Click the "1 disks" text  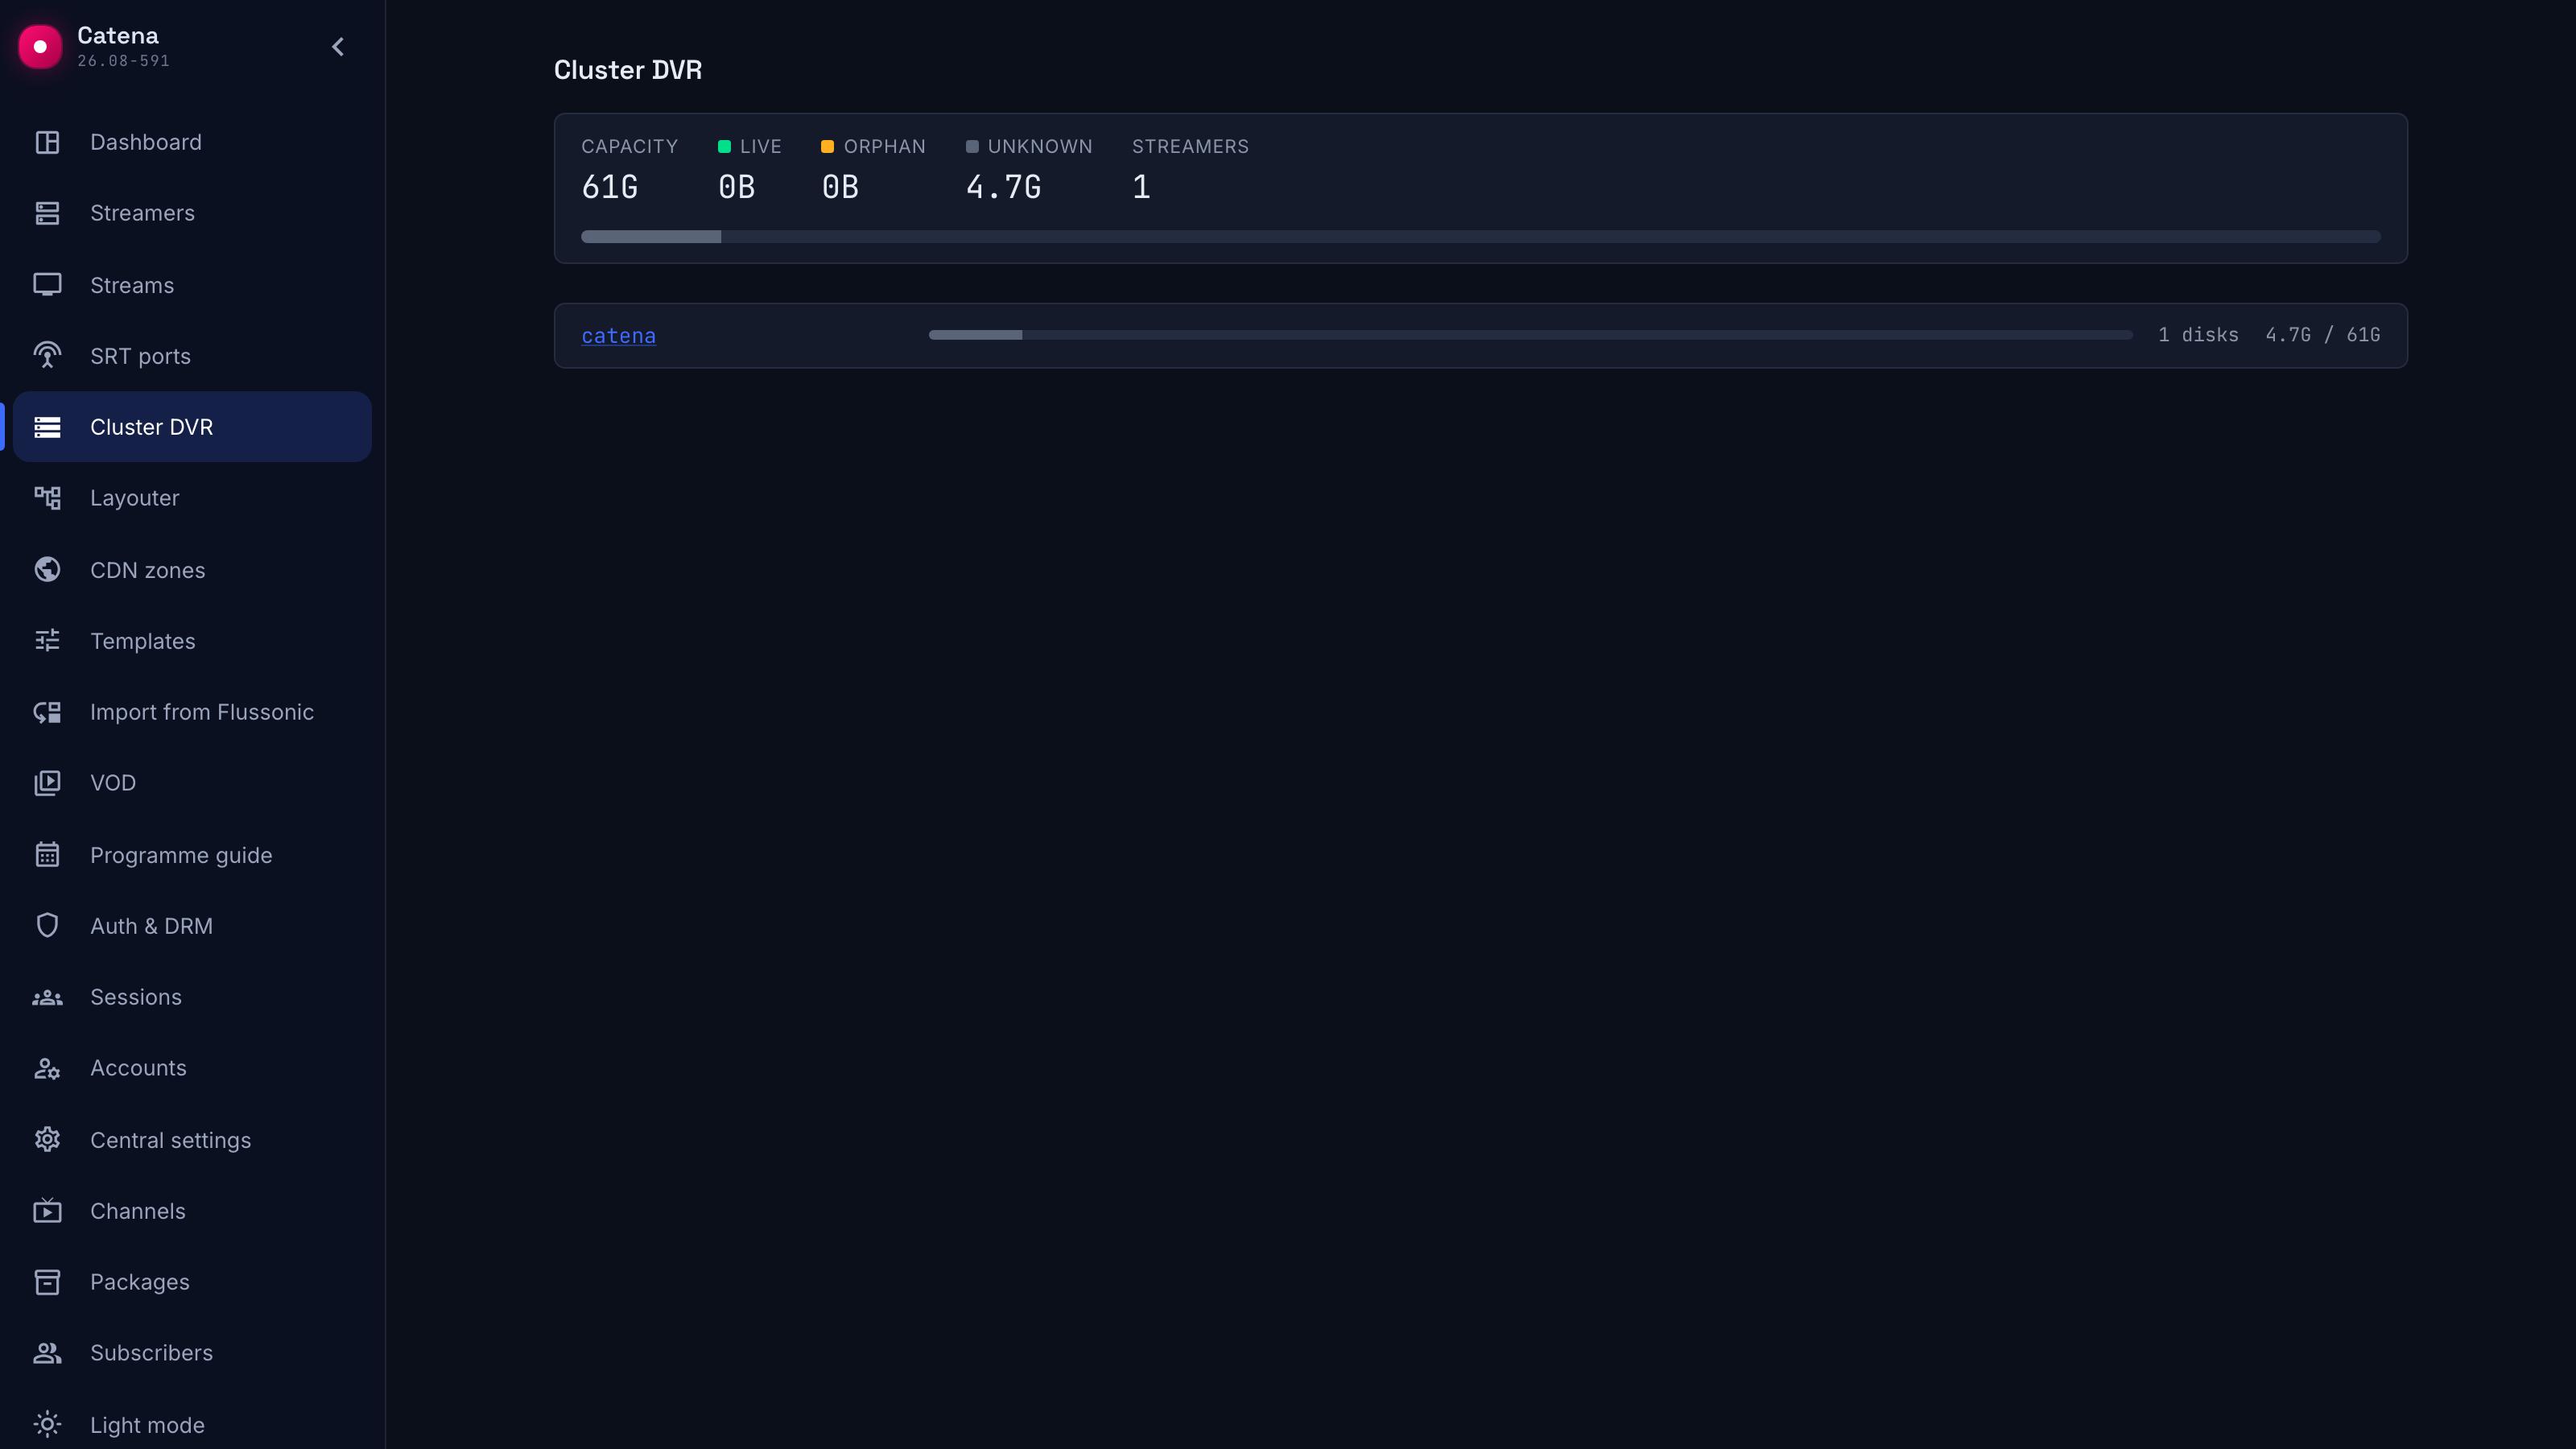pyautogui.click(x=2198, y=335)
